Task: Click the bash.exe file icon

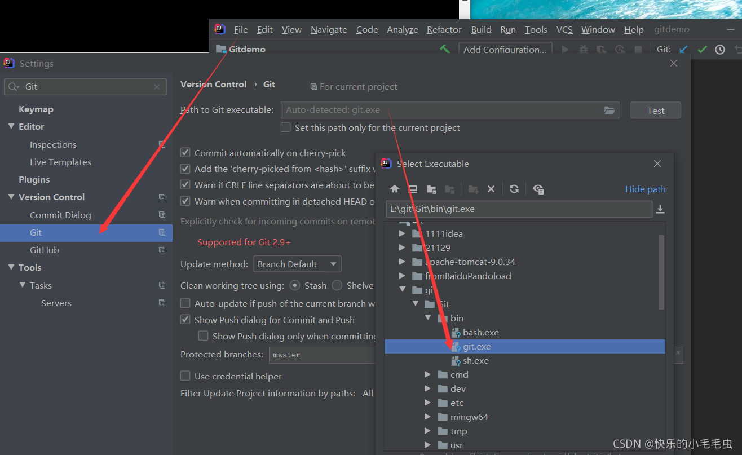Action: [456, 333]
